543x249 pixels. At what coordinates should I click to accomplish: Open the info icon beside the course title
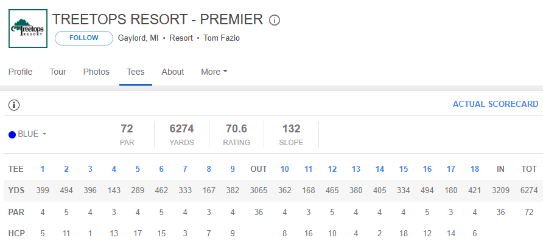(x=275, y=21)
